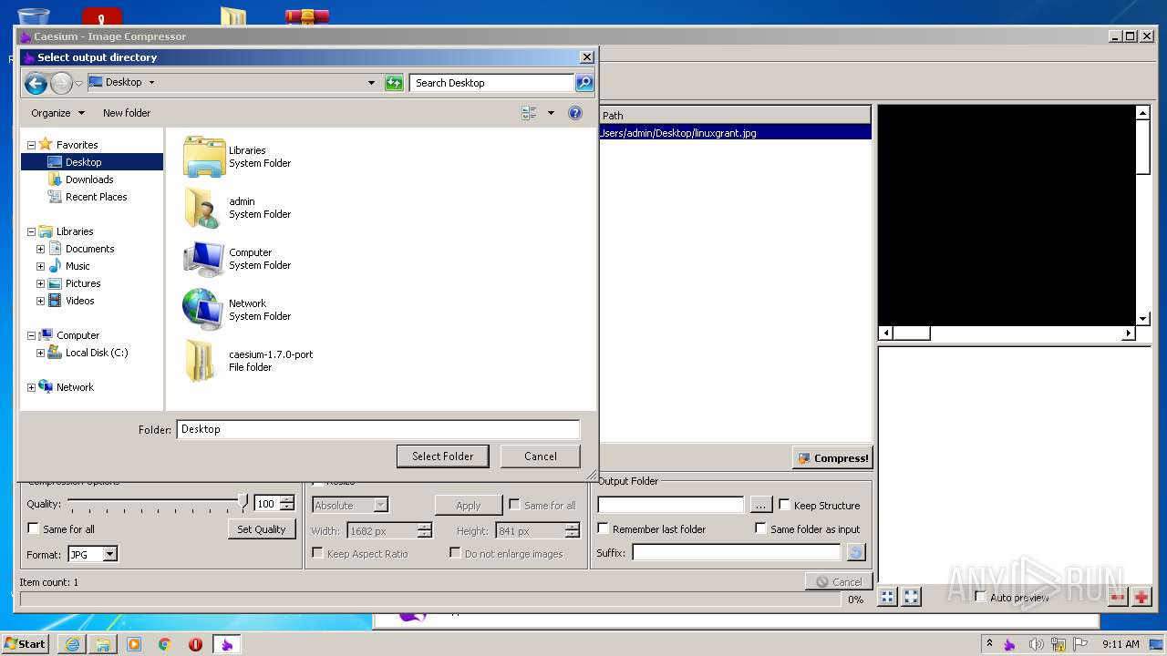This screenshot has height=656, width=1167.
Task: Open Windows Media Player from taskbar
Action: pyautogui.click(x=134, y=644)
